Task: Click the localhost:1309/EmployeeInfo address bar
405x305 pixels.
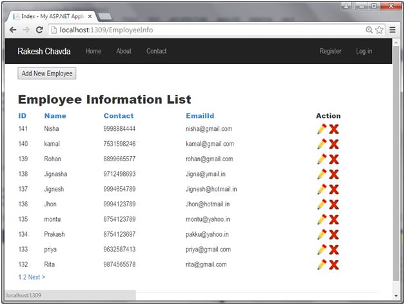Action: (206, 30)
